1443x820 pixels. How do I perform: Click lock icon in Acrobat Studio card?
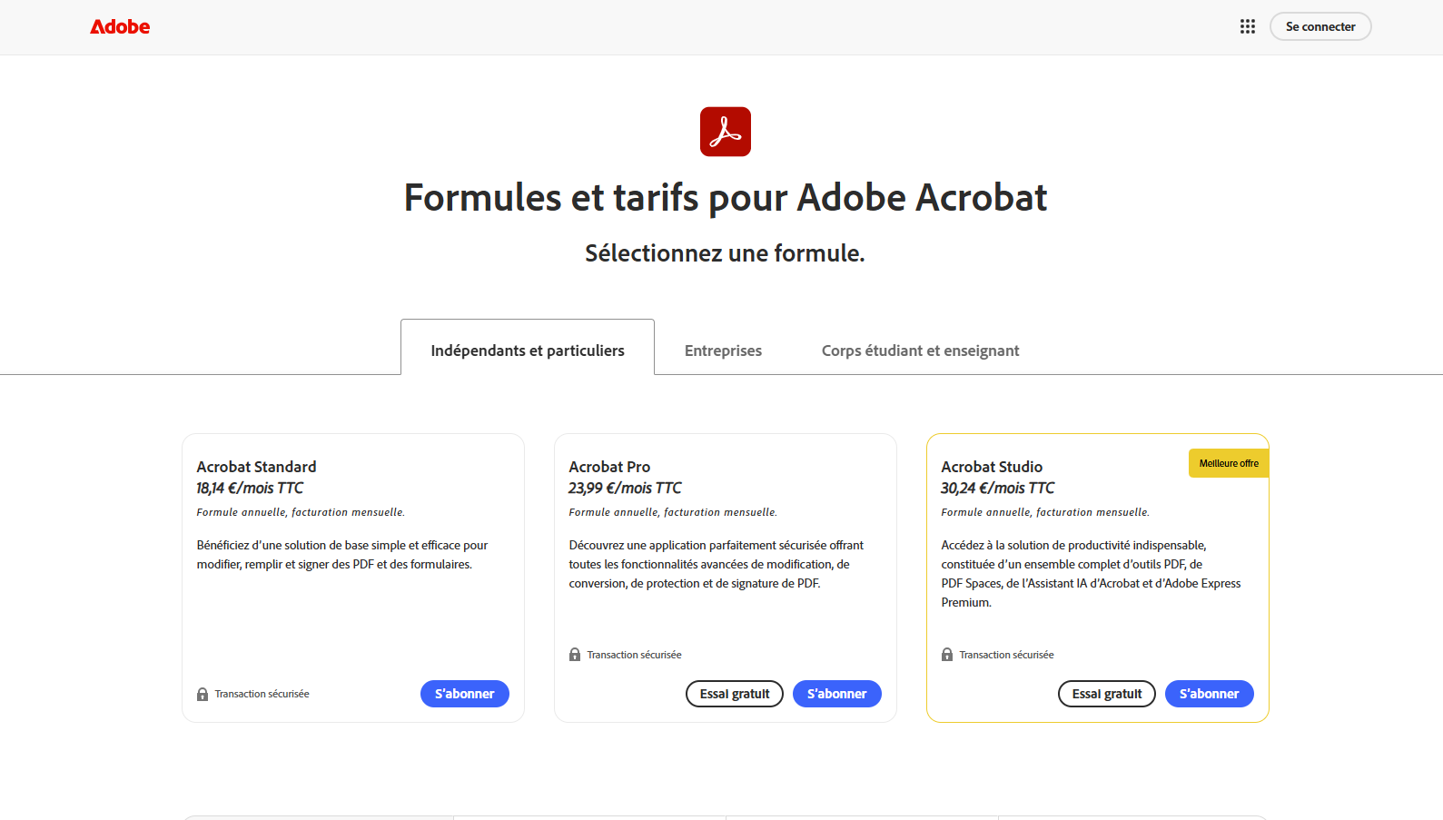coord(947,655)
